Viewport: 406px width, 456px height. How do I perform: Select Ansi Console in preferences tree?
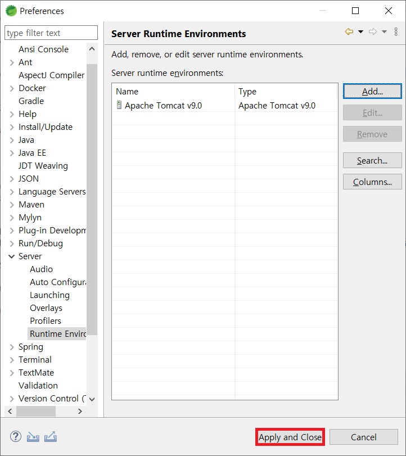click(43, 49)
